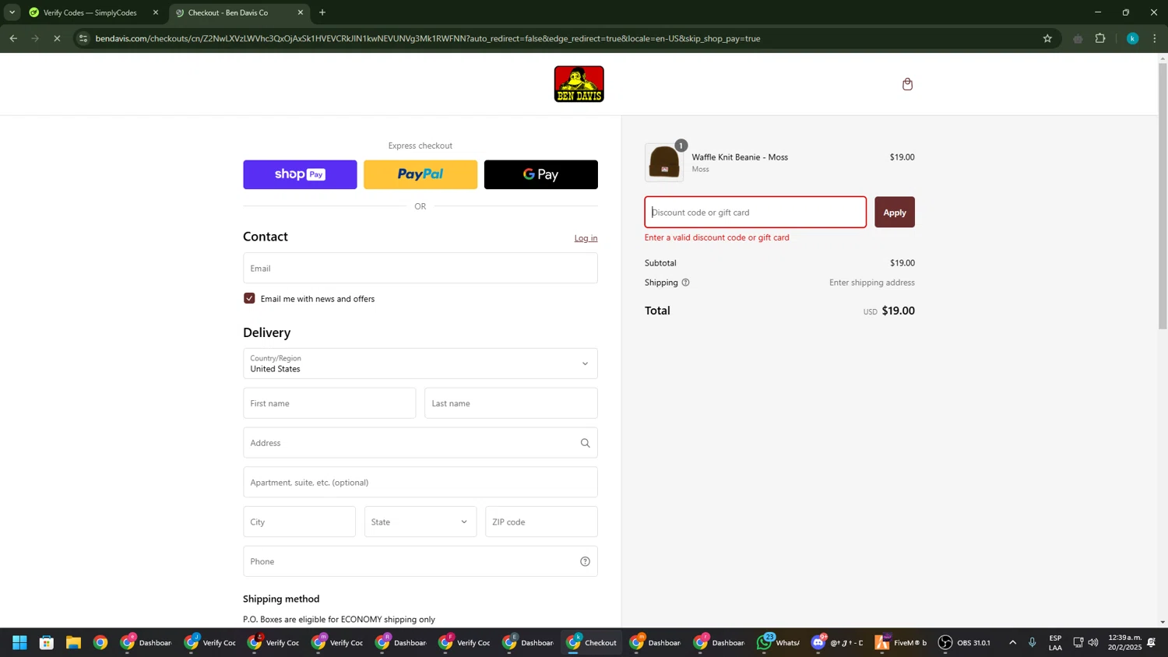
Task: Click the address search magnifier icon
Action: (585, 443)
